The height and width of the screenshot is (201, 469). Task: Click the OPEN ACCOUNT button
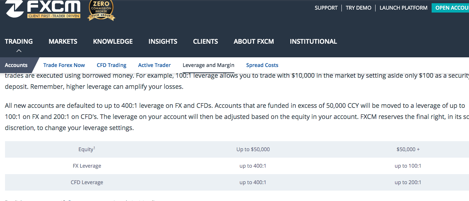[450, 8]
